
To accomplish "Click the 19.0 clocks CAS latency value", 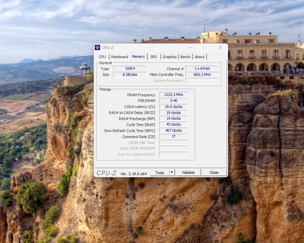I will (173, 107).
